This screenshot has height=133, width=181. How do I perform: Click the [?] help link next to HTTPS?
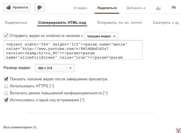click(52, 86)
